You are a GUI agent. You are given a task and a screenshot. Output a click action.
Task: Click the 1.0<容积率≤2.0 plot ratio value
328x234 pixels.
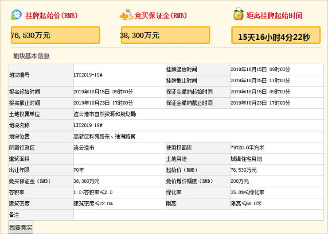point(94,192)
